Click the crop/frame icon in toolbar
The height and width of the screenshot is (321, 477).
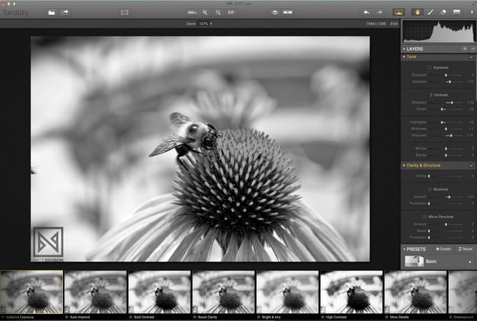125,12
